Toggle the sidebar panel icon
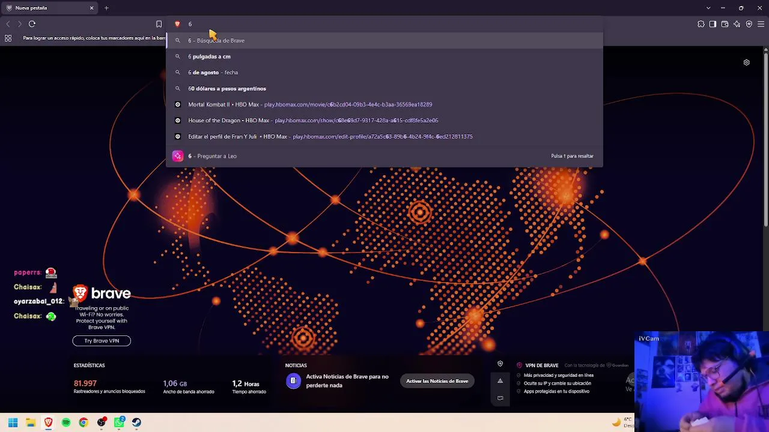 tap(713, 24)
